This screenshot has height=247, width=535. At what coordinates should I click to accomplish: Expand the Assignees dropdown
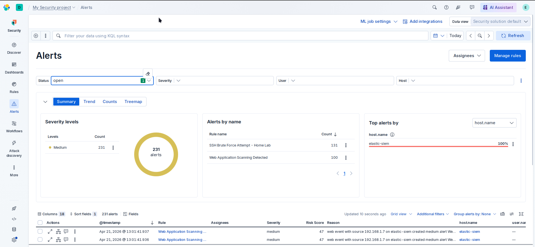[467, 56]
